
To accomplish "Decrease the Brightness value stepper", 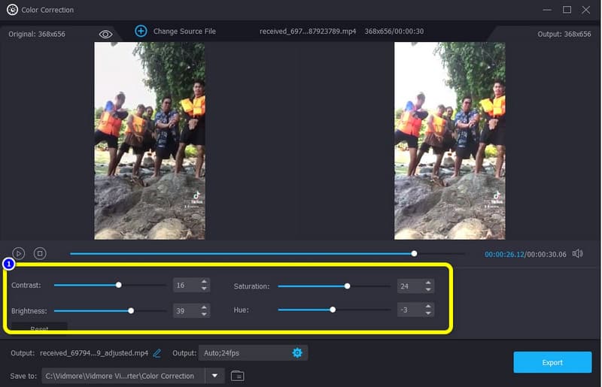I will click(203, 314).
